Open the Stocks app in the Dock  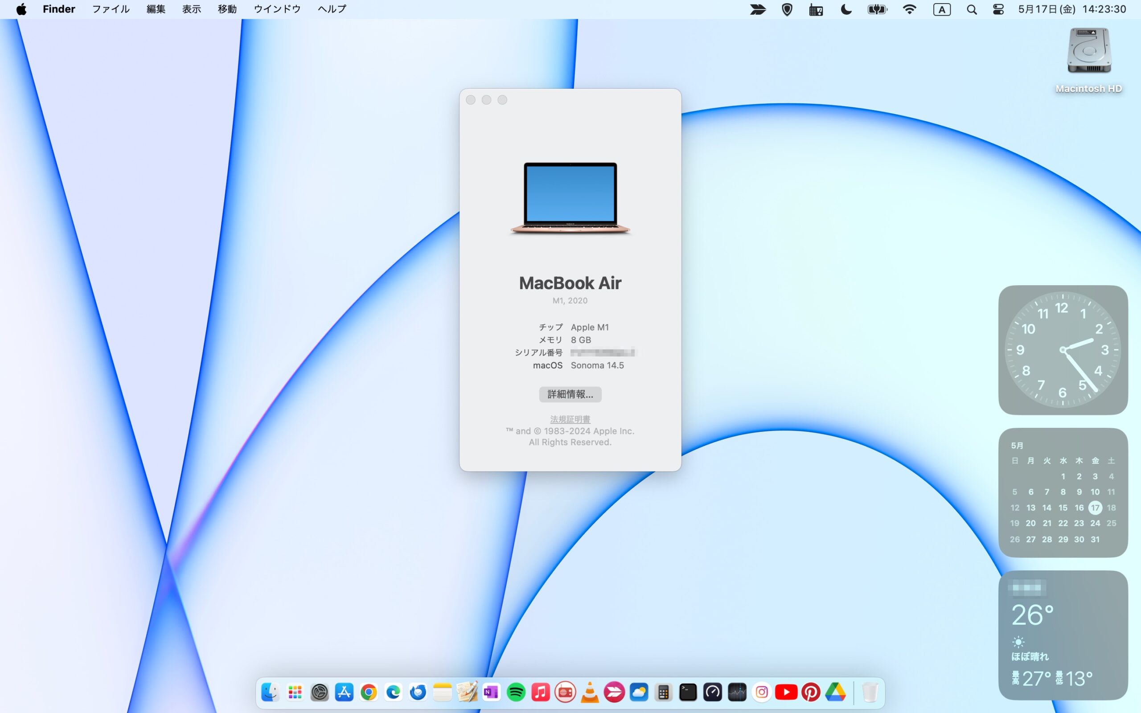pyautogui.click(x=737, y=692)
